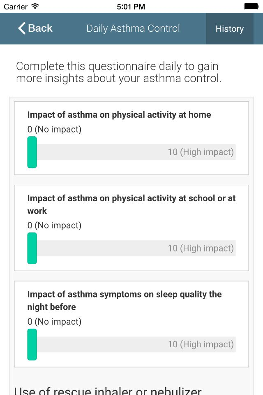Set home activity impact to 10 (High impact)
263x395 pixels.
(x=201, y=152)
